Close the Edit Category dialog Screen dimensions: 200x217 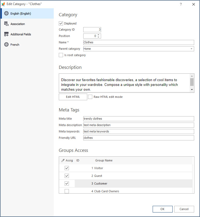point(194,4)
